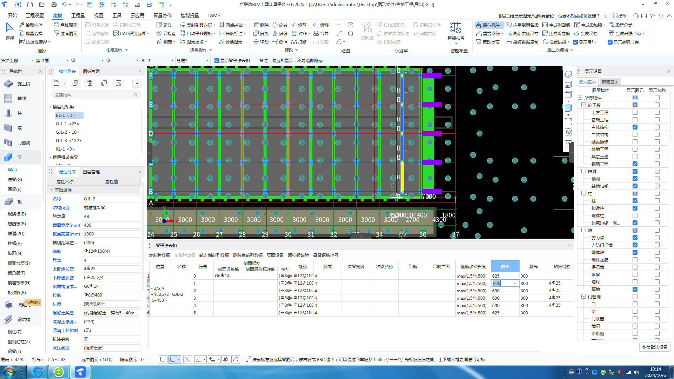Open the 梁 beam category in navigation
This screenshot has width=674, height=379.
point(20,157)
